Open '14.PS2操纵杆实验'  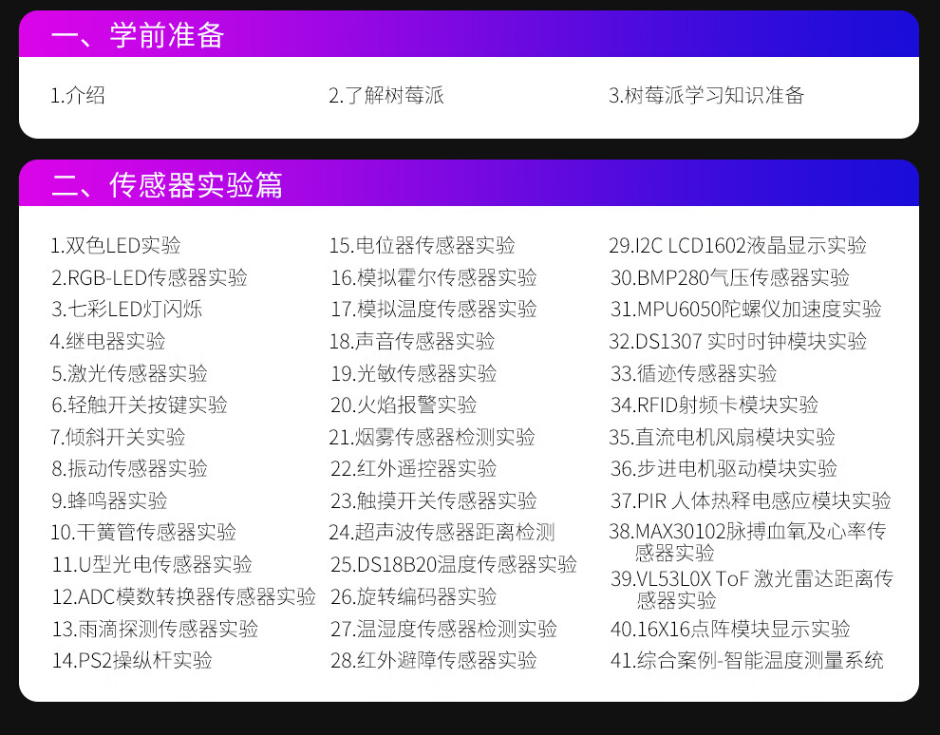[x=133, y=661]
